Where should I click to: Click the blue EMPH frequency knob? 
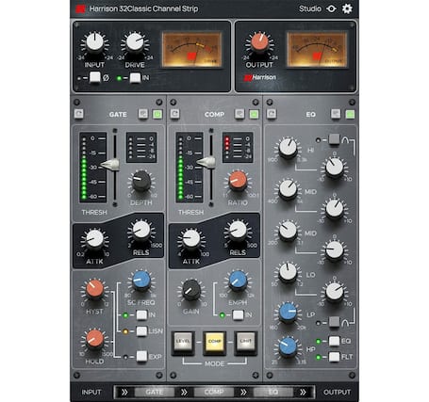(238, 281)
